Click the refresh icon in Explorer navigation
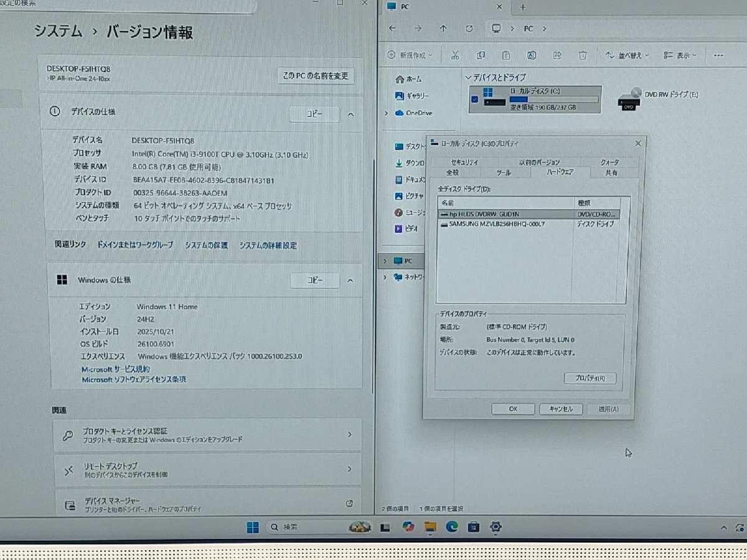 (469, 29)
